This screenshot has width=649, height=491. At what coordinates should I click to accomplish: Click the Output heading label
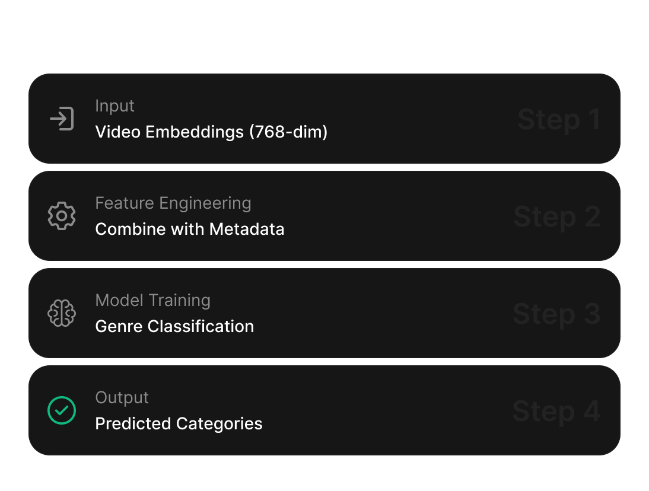point(122,397)
